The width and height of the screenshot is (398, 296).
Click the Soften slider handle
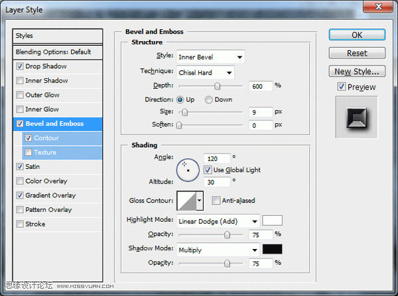(x=179, y=125)
